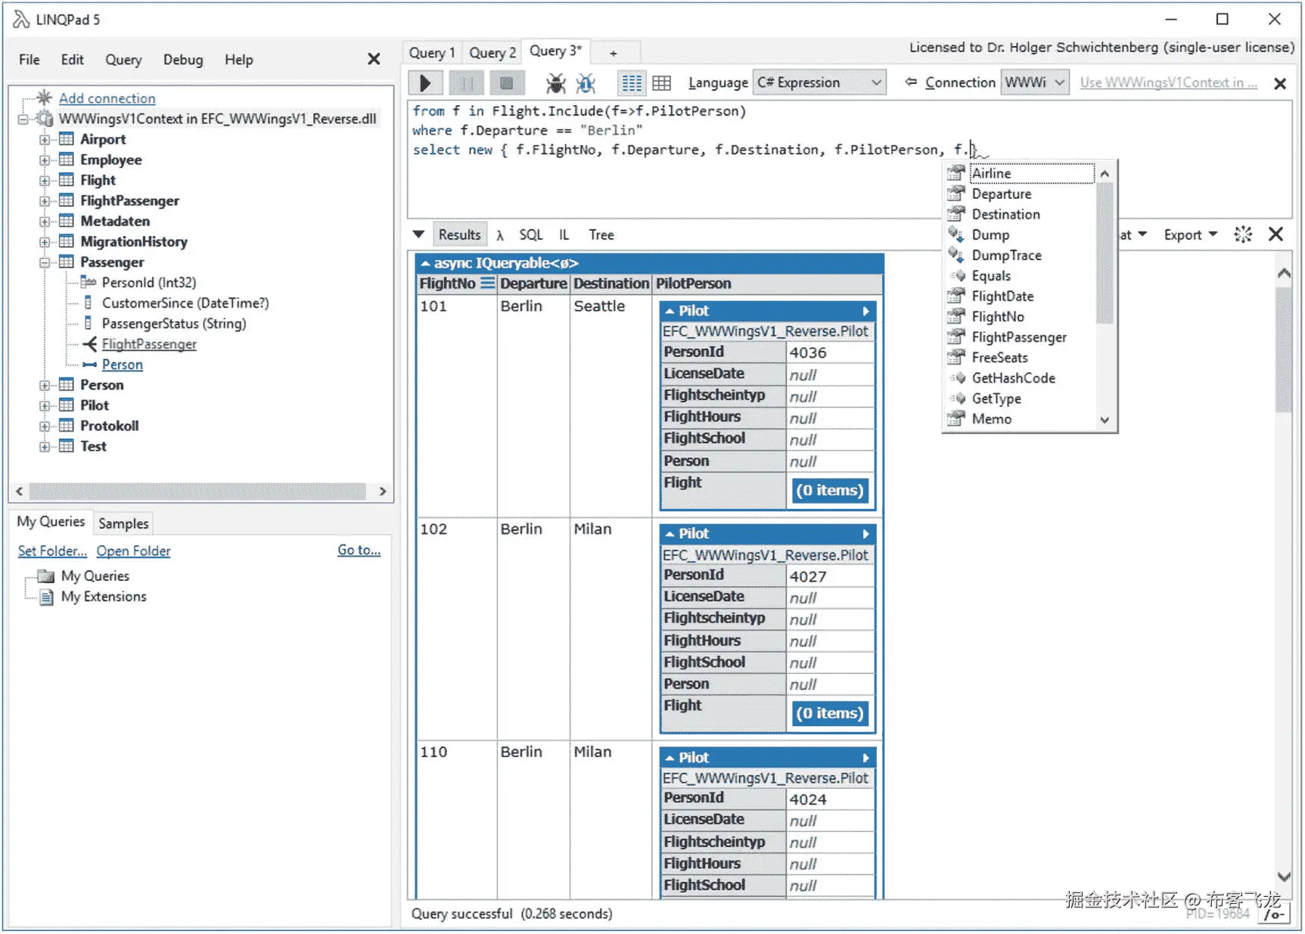This screenshot has height=934, width=1305.
Task: Switch to the Samples tab
Action: tap(123, 523)
